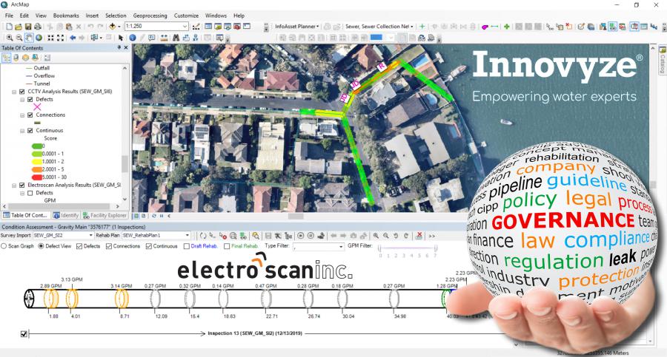Zoom out on the pipe defect view
The width and height of the screenshot is (667, 357).
[x=386, y=236]
